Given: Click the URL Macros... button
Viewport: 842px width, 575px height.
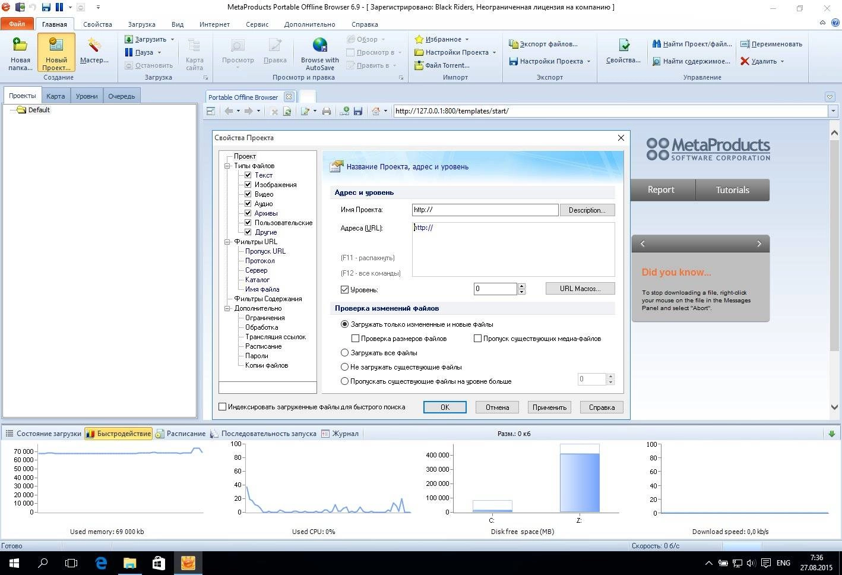Looking at the screenshot, I should coord(580,289).
